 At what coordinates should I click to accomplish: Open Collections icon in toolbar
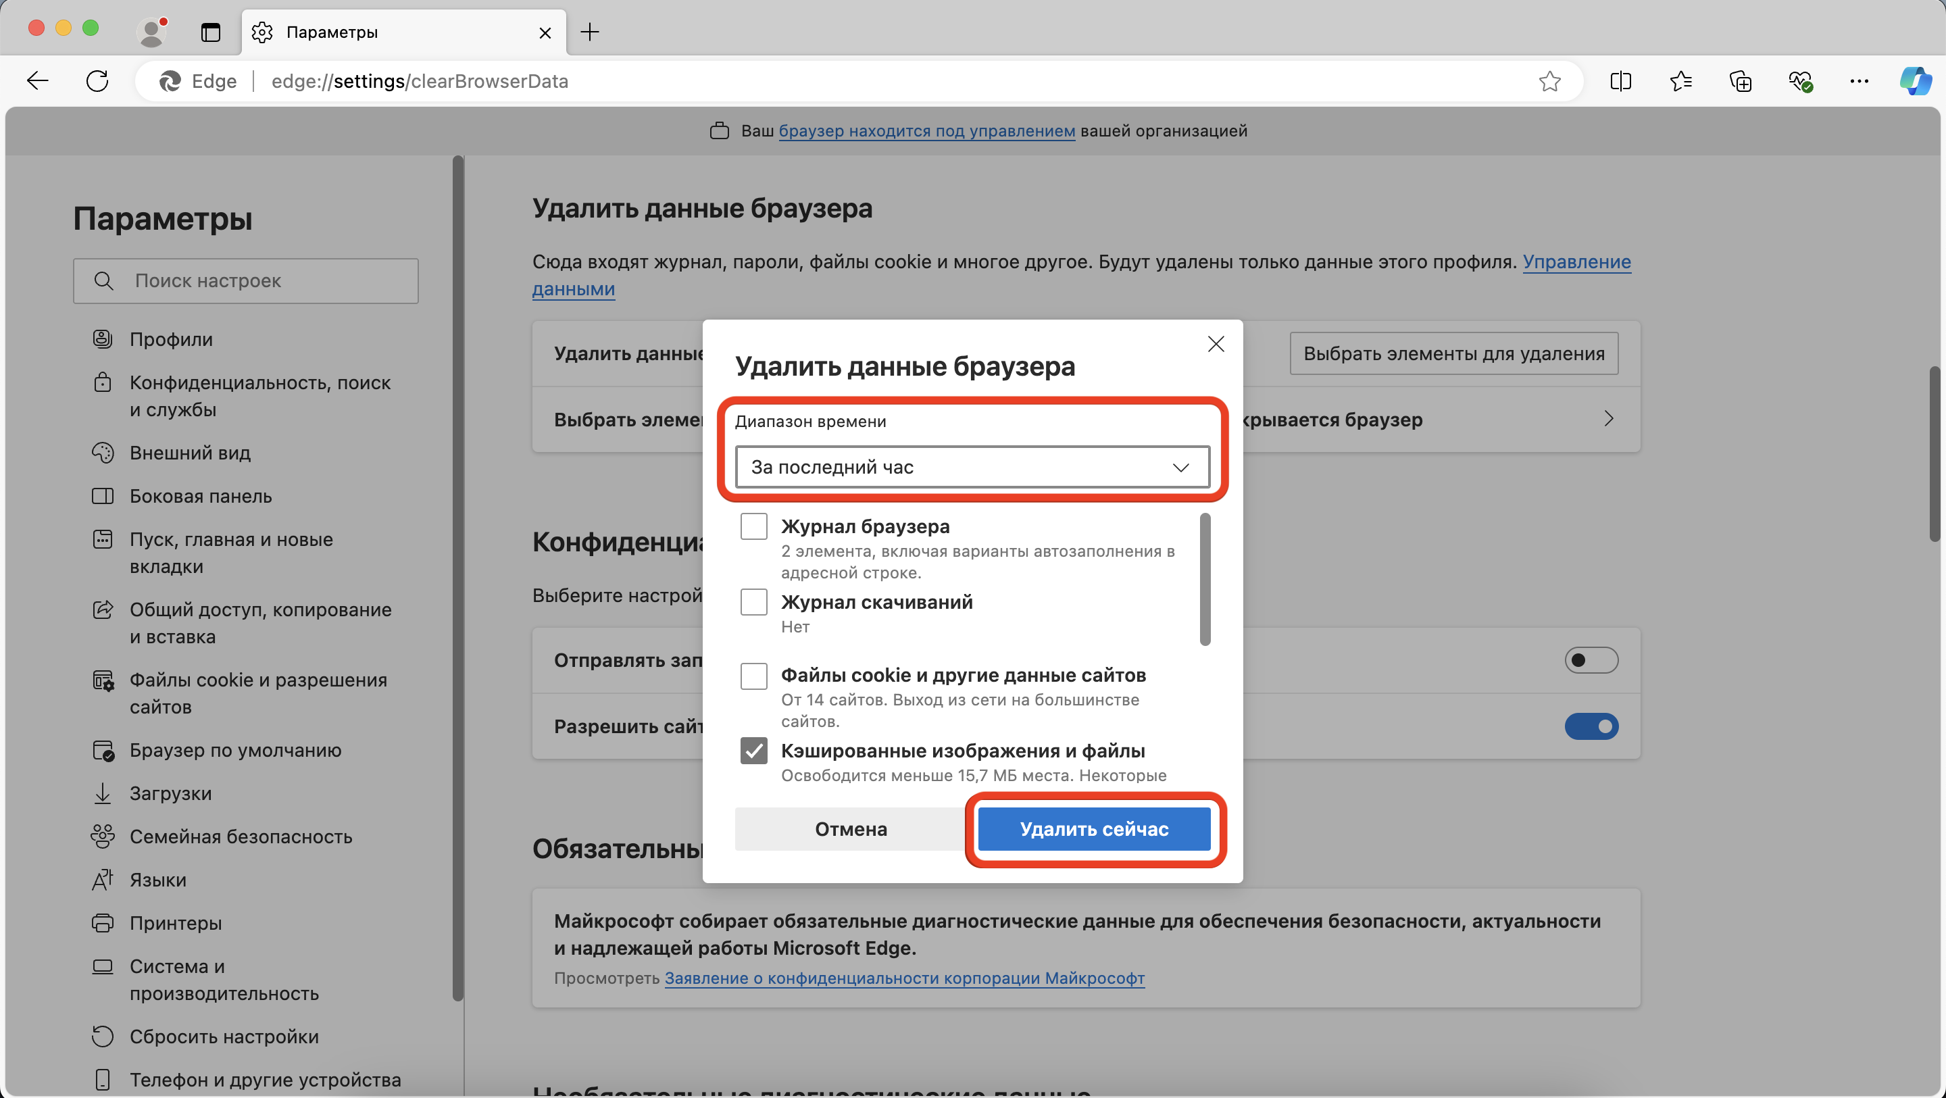(x=1741, y=81)
